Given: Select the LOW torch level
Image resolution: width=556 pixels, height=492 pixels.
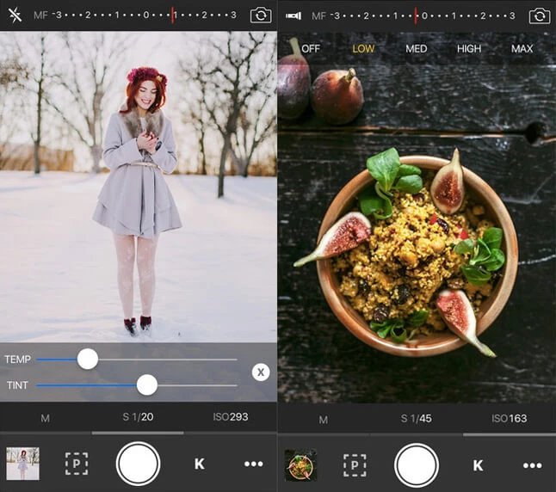Looking at the screenshot, I should pyautogui.click(x=363, y=49).
